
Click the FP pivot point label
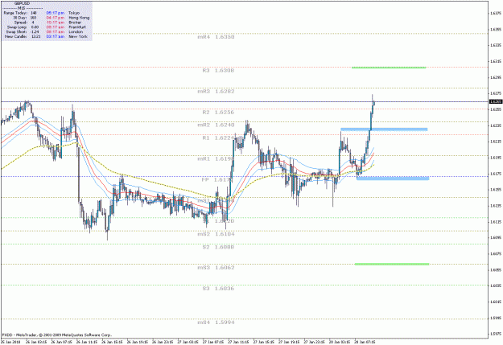coord(217,180)
